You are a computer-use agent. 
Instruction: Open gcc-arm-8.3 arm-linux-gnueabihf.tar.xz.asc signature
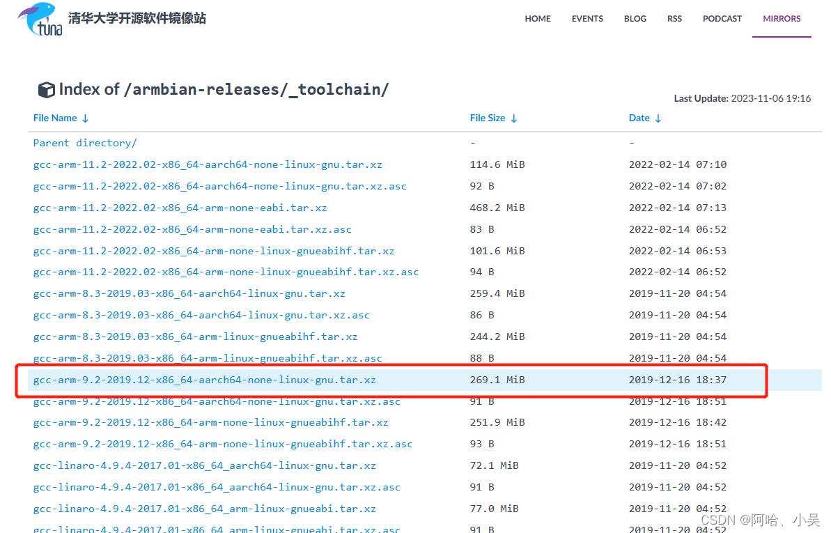point(207,358)
